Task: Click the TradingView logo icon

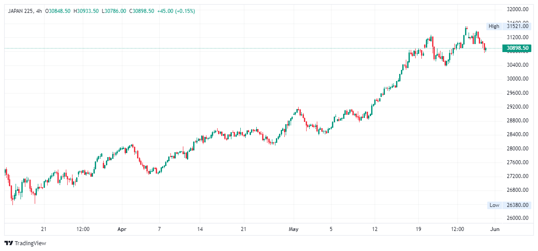Action: click(x=8, y=243)
